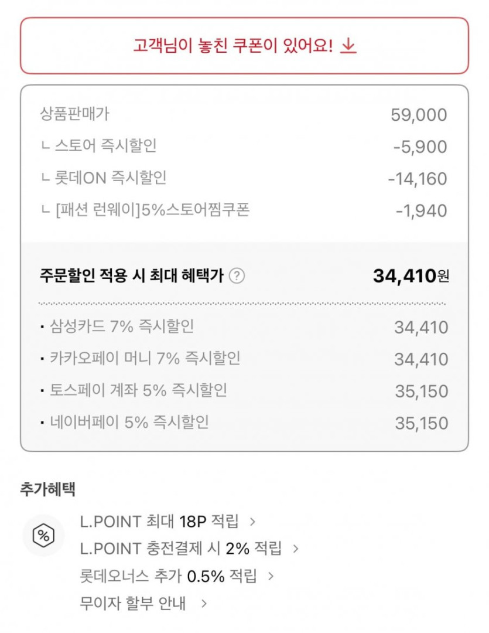This screenshot has height=633, width=489.
Task: Open L.POINT 최대 18P 적립 details
Action: (x=159, y=520)
